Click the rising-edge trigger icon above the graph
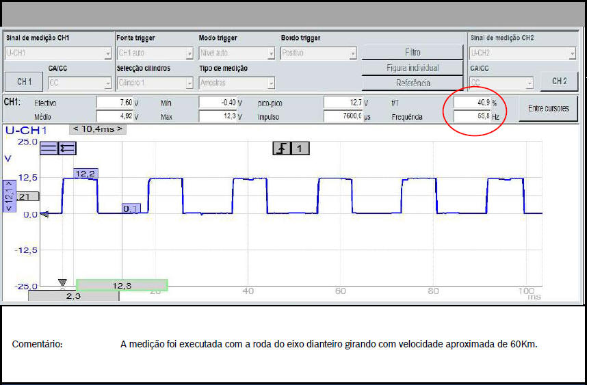 coord(281,148)
